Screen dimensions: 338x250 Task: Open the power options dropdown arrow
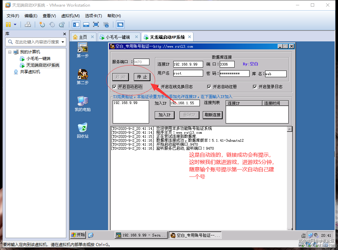15,25
